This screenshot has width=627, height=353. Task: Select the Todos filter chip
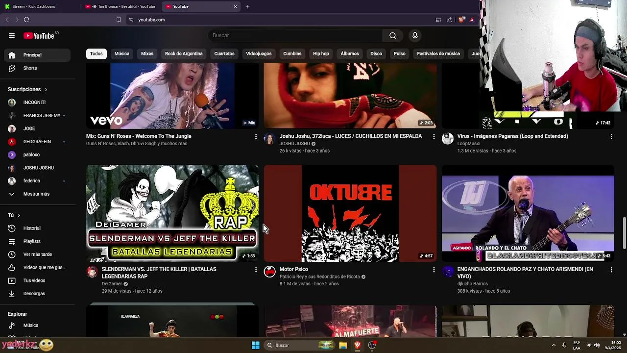tap(96, 53)
